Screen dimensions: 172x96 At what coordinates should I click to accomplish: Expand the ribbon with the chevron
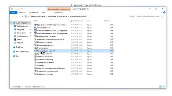click(x=161, y=13)
